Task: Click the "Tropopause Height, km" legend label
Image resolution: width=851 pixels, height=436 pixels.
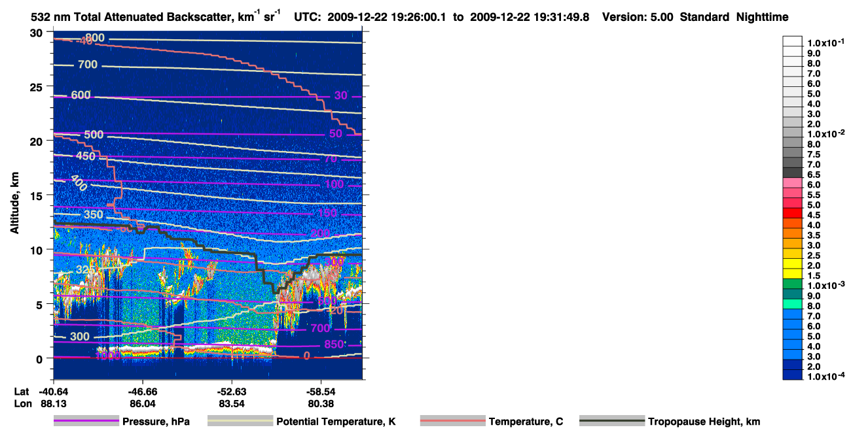Action: click(704, 422)
